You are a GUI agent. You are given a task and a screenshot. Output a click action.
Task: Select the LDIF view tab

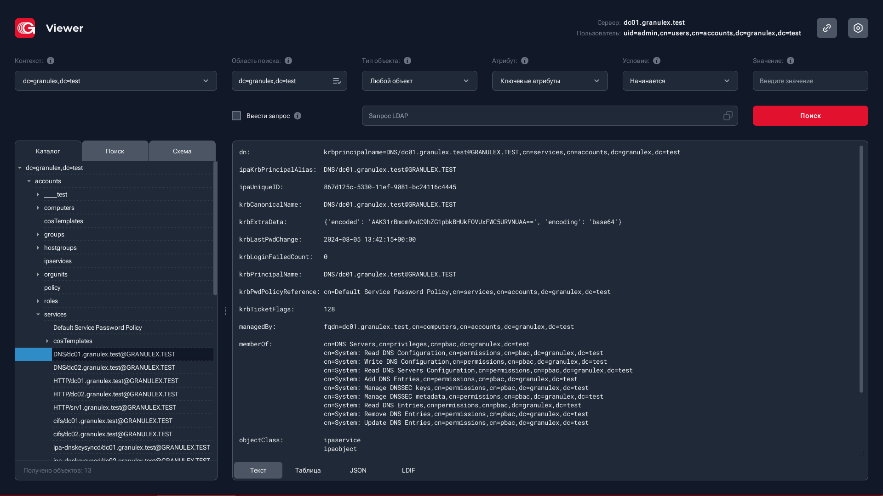[x=408, y=470]
